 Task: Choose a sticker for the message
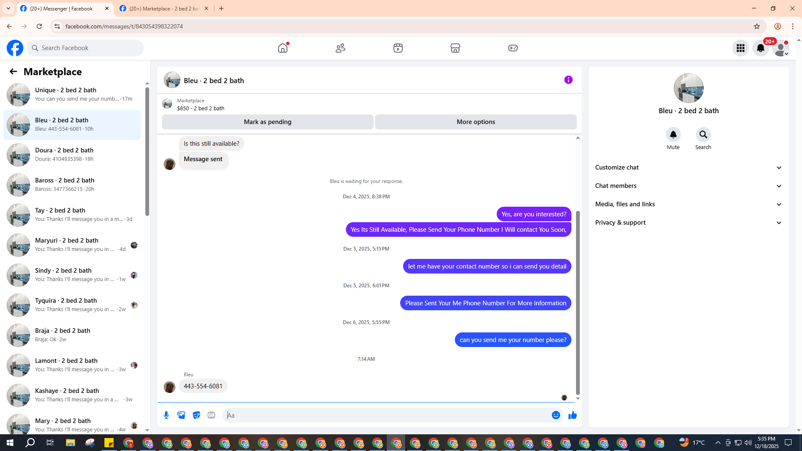click(196, 415)
